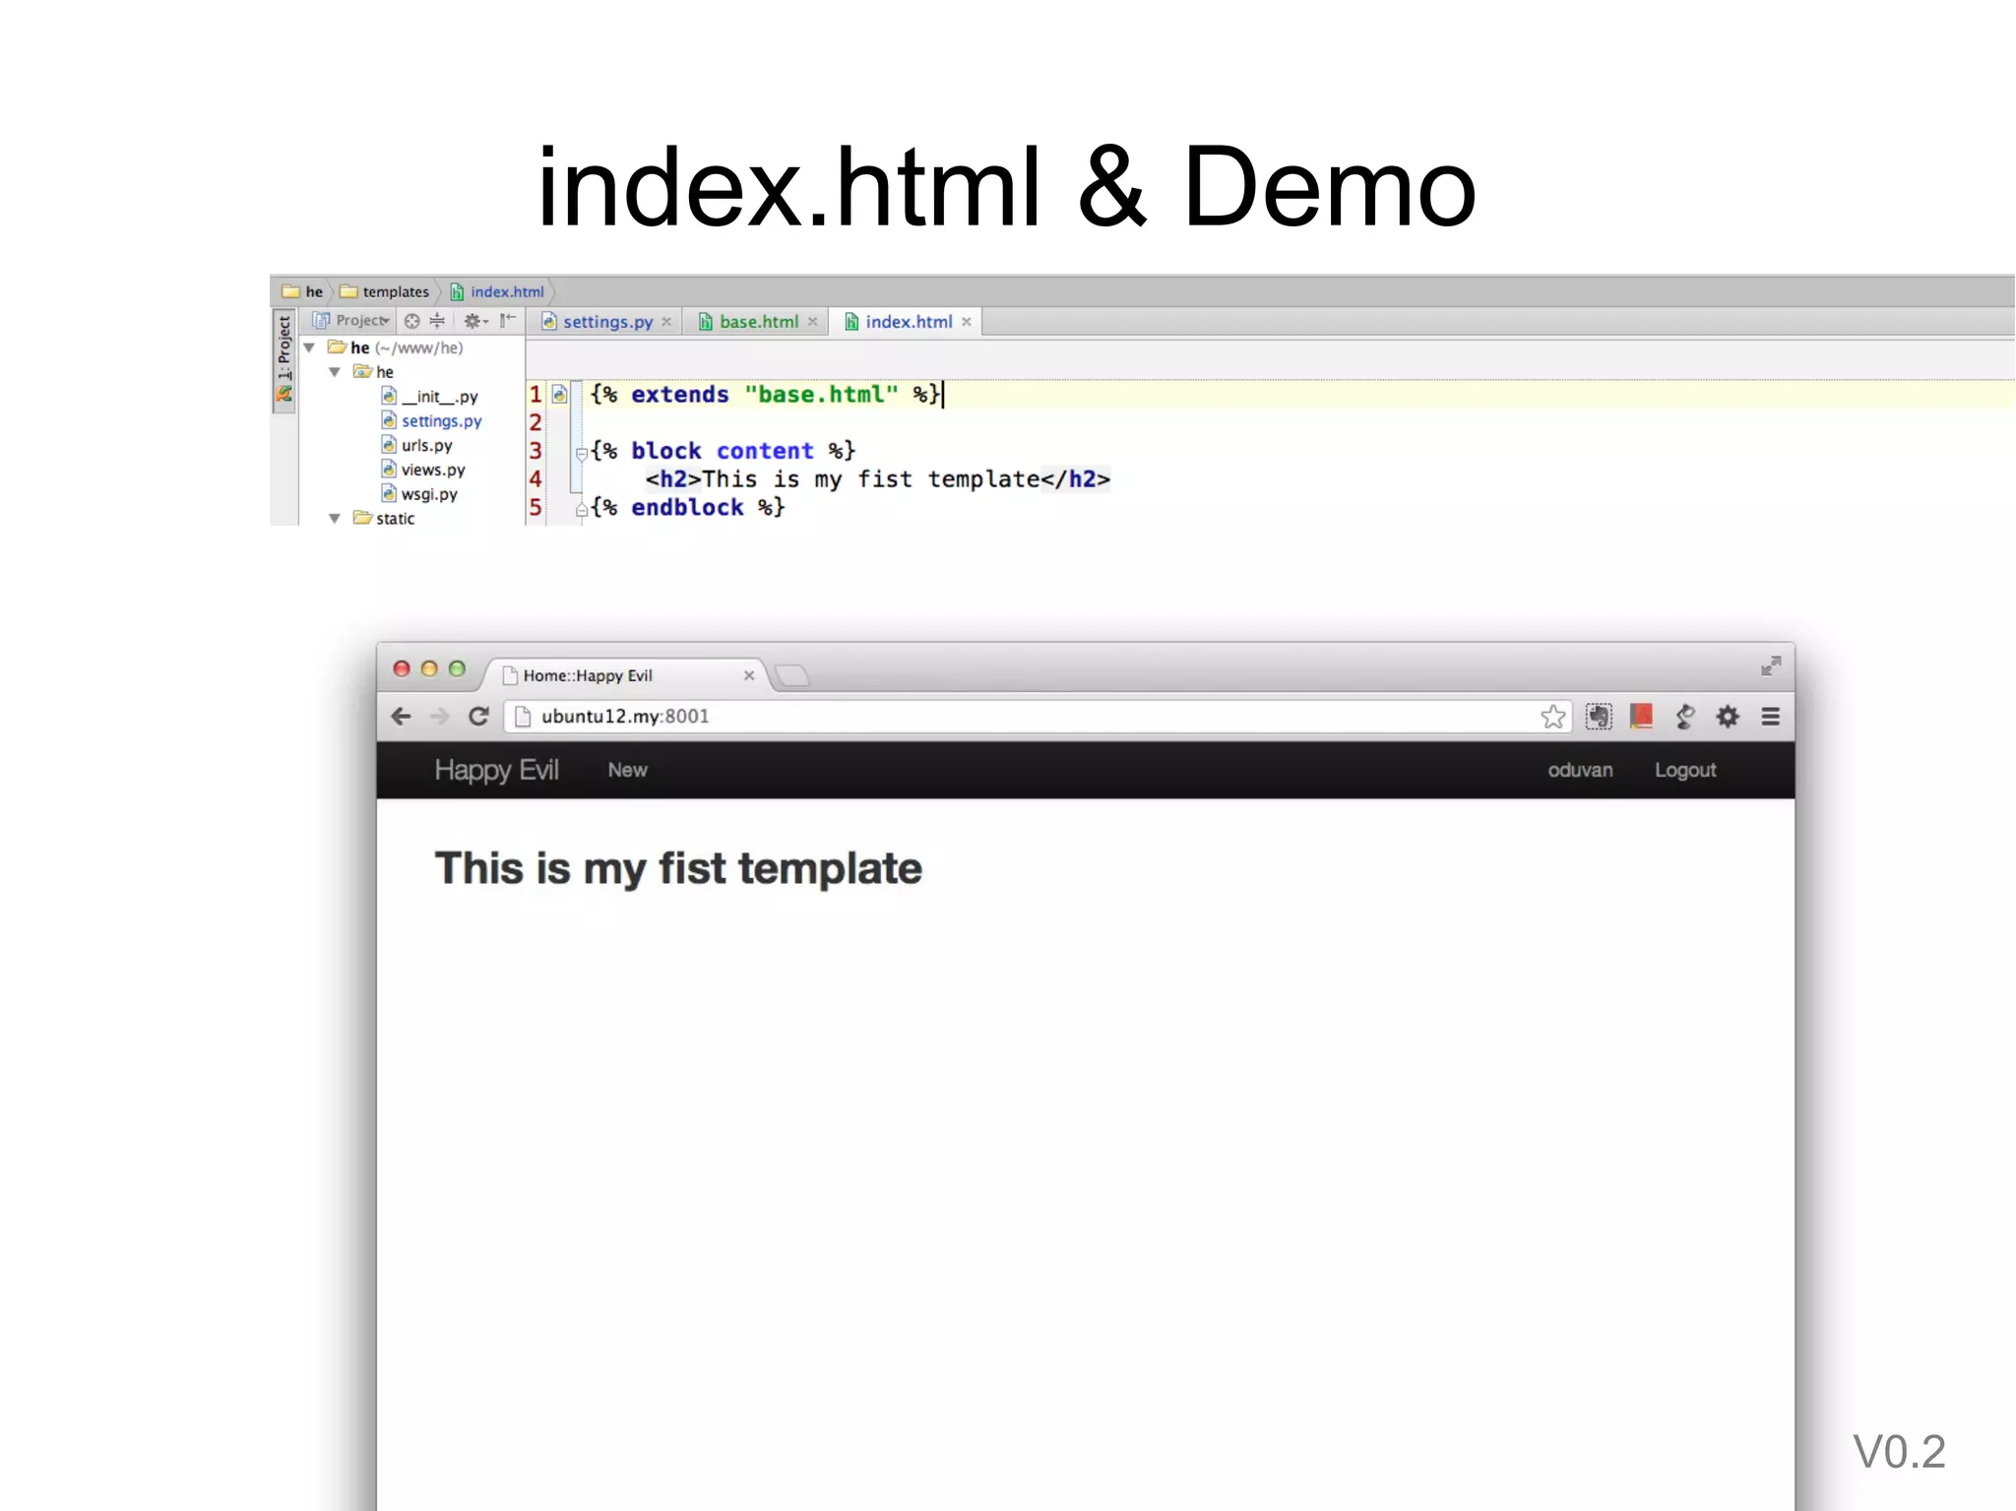
Task: Click the gear extension icon in browser toolbar
Action: click(1728, 717)
